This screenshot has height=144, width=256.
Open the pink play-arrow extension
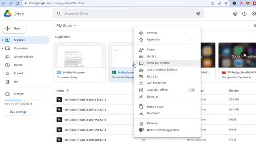[241, 3]
